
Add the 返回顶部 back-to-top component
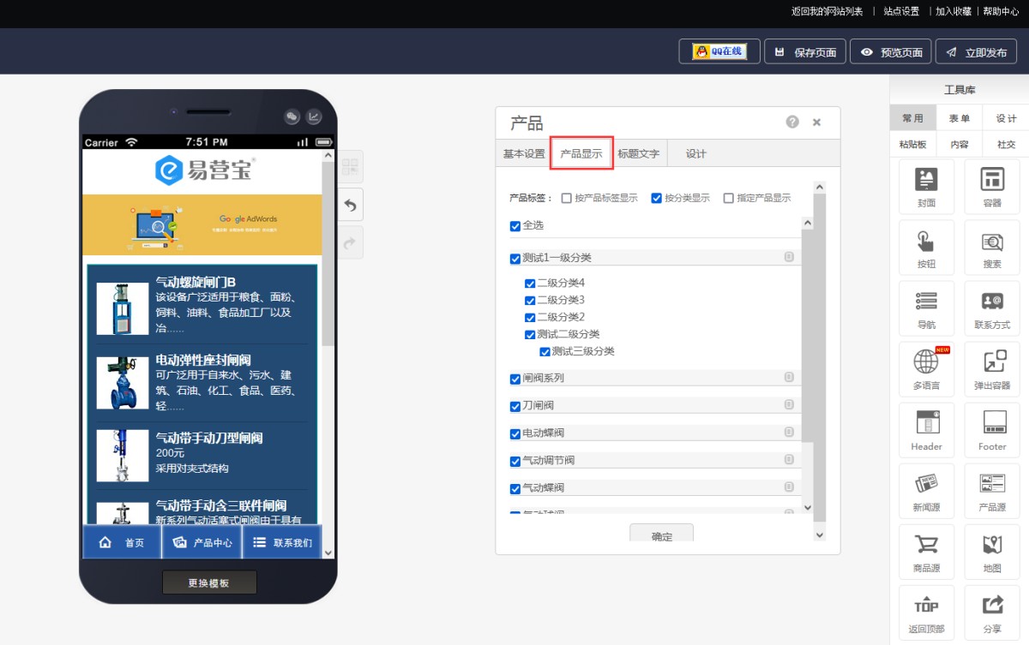point(926,612)
